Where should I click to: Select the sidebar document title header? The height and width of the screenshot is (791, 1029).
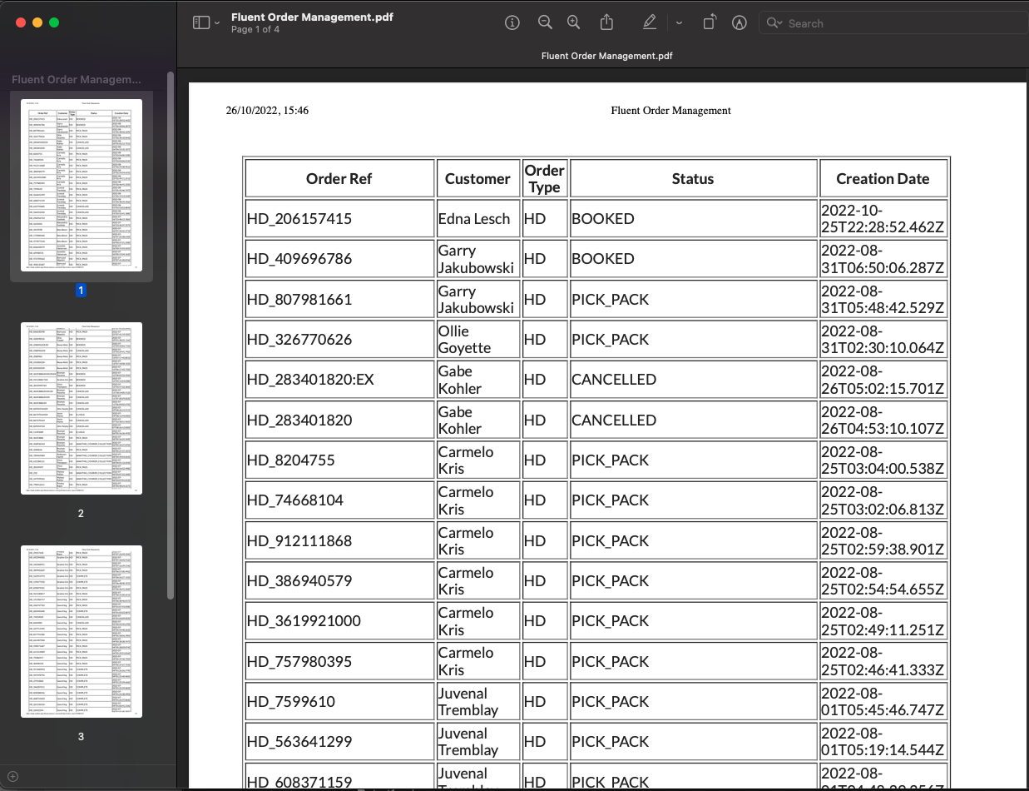click(77, 80)
